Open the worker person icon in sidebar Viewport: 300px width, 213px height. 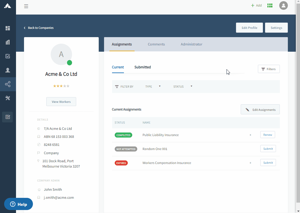click(x=8, y=70)
